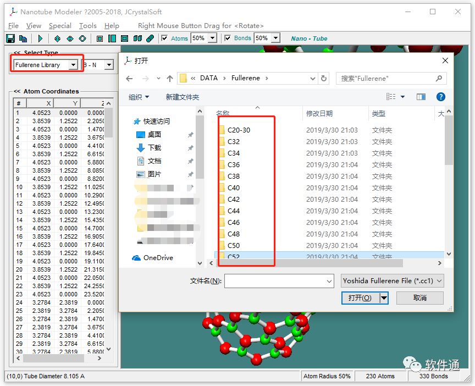Open the Tools menu
475x386 pixels.
coord(87,26)
